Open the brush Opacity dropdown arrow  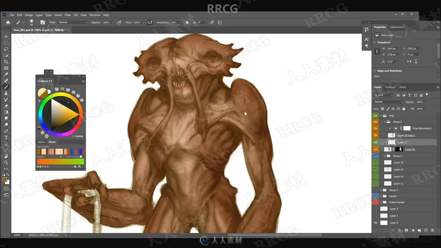point(112,22)
